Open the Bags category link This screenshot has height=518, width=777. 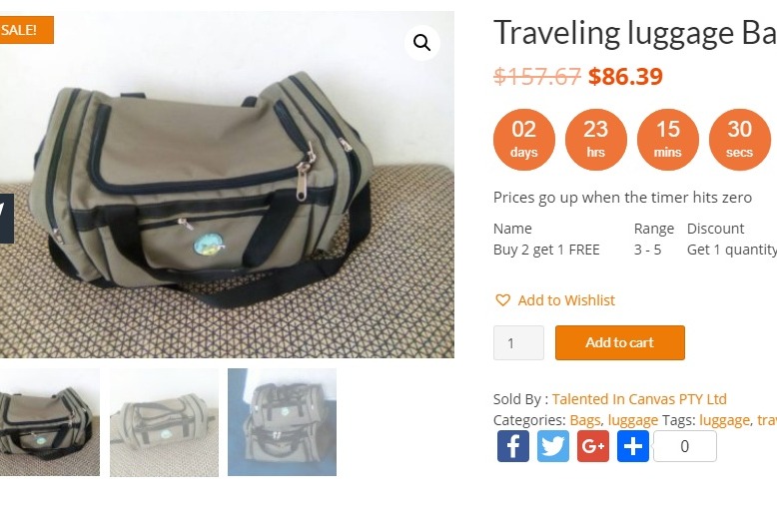(584, 420)
